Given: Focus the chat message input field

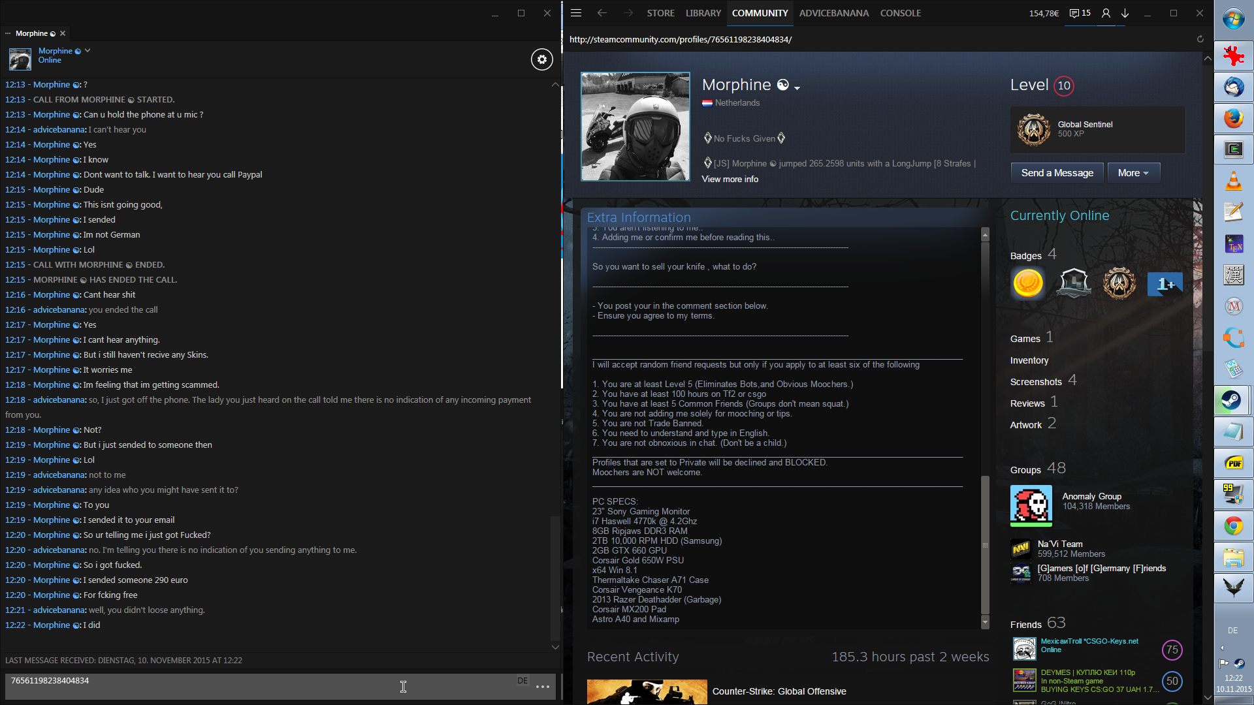Looking at the screenshot, I should (x=261, y=685).
